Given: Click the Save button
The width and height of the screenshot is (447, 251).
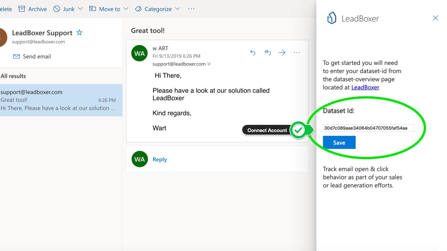Looking at the screenshot, I should click(x=339, y=142).
